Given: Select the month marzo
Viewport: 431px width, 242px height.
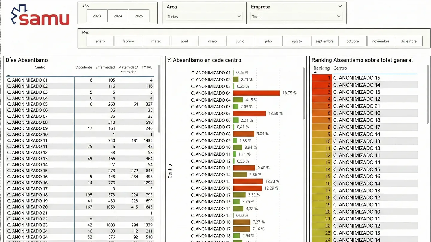Looking at the screenshot, I should pos(156,41).
